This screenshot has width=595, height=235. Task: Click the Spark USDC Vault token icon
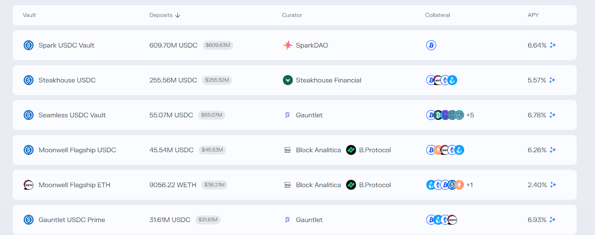point(29,45)
